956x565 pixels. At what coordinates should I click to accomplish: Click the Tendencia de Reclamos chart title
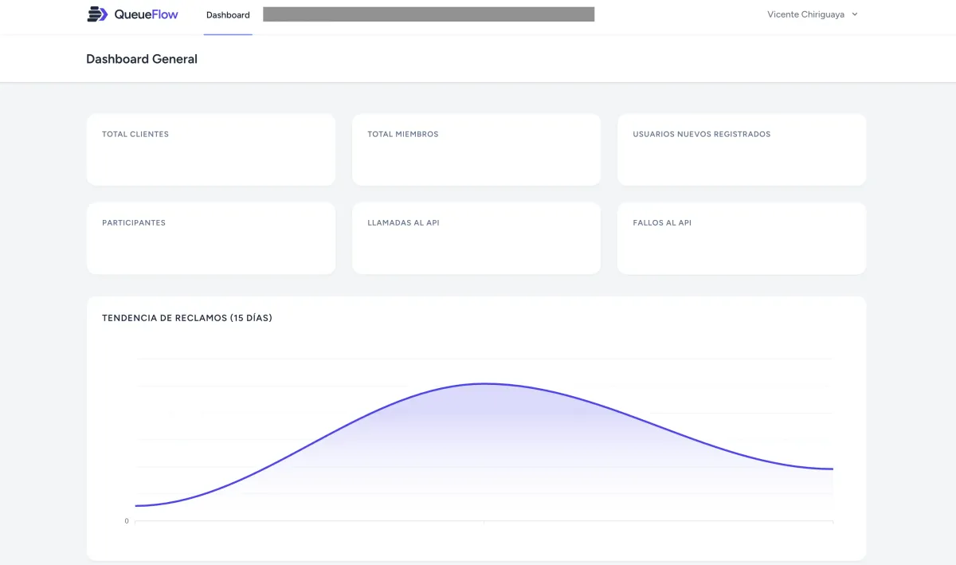point(187,318)
